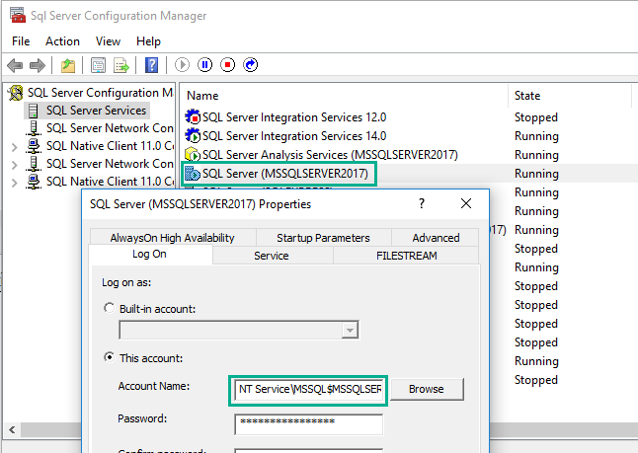Restart the service using the toolbar icon
This screenshot has height=453, width=638.
[251, 66]
